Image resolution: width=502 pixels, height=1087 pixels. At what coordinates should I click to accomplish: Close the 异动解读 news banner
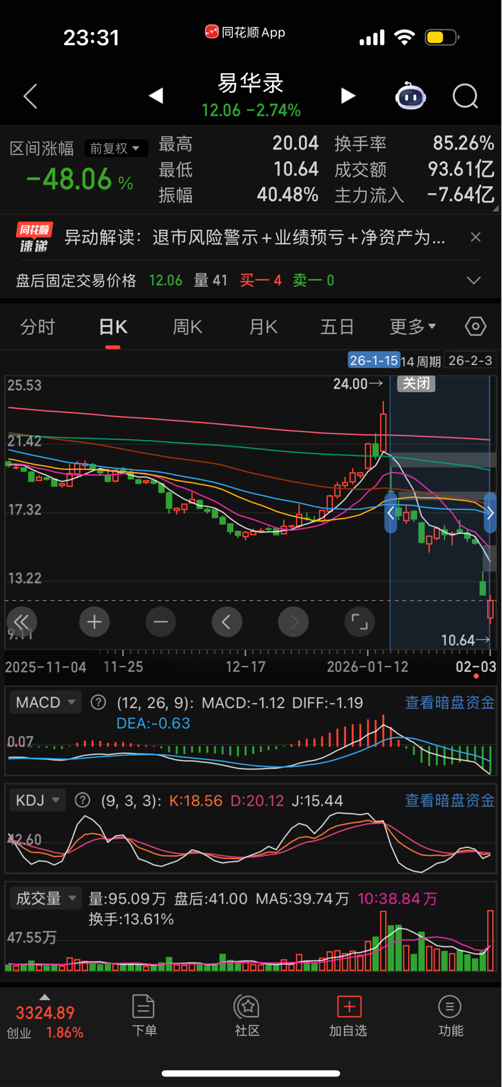476,237
